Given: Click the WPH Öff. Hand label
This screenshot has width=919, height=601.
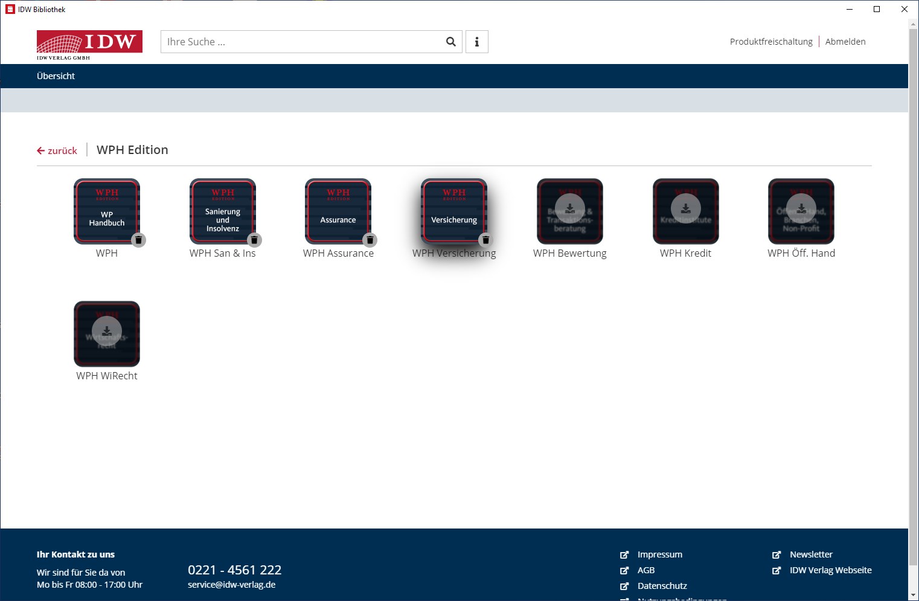Looking at the screenshot, I should pyautogui.click(x=801, y=253).
